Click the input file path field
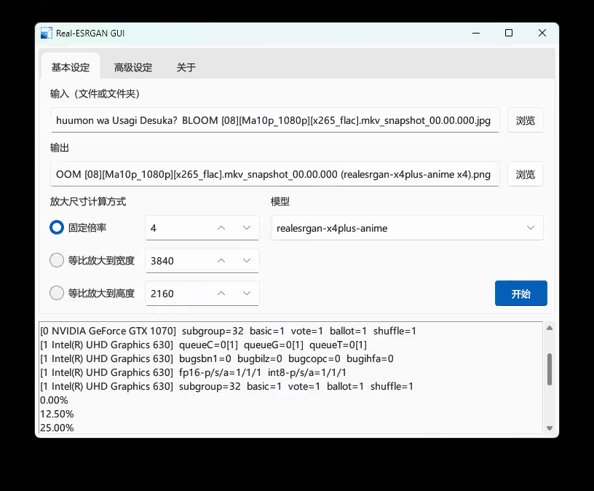The width and height of the screenshot is (594, 491). pyautogui.click(x=273, y=120)
